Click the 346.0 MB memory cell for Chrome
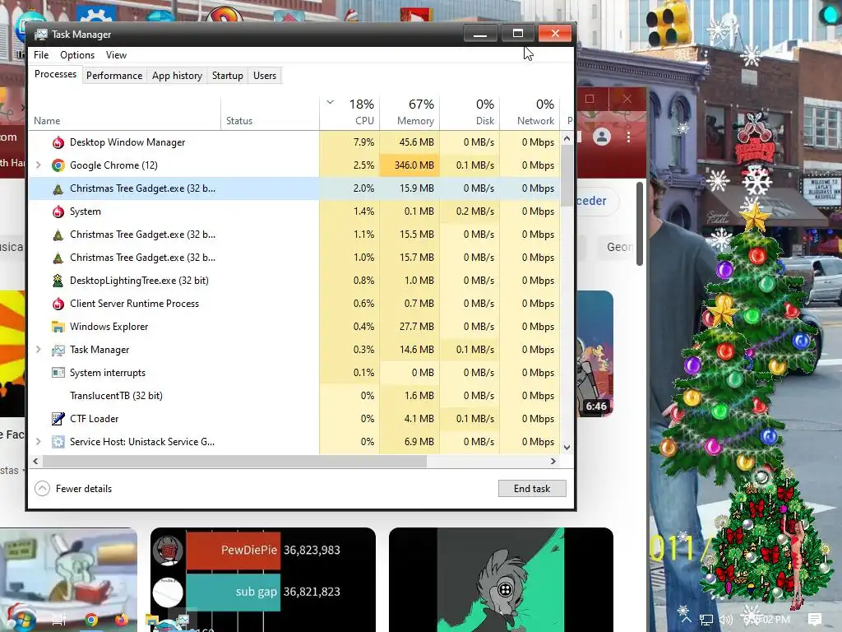842x632 pixels. 409,165
